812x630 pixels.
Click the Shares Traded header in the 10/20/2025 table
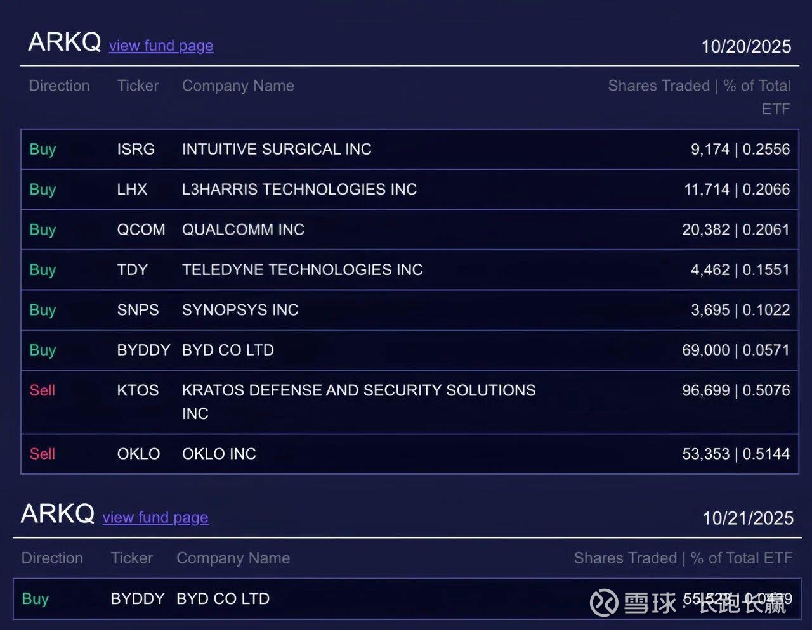tap(699, 97)
